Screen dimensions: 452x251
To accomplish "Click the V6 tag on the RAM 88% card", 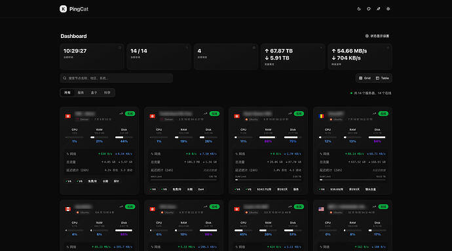I will click(x=249, y=189).
